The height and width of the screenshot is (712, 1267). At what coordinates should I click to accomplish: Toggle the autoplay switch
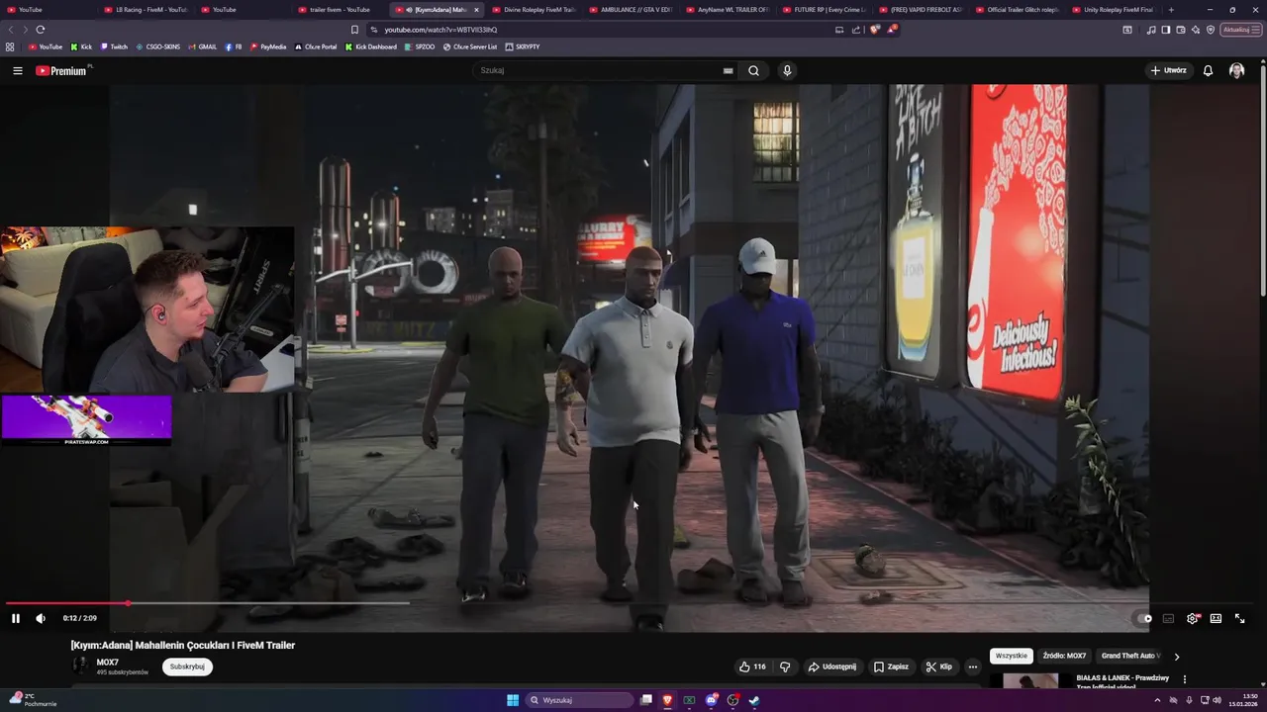pos(1144,618)
